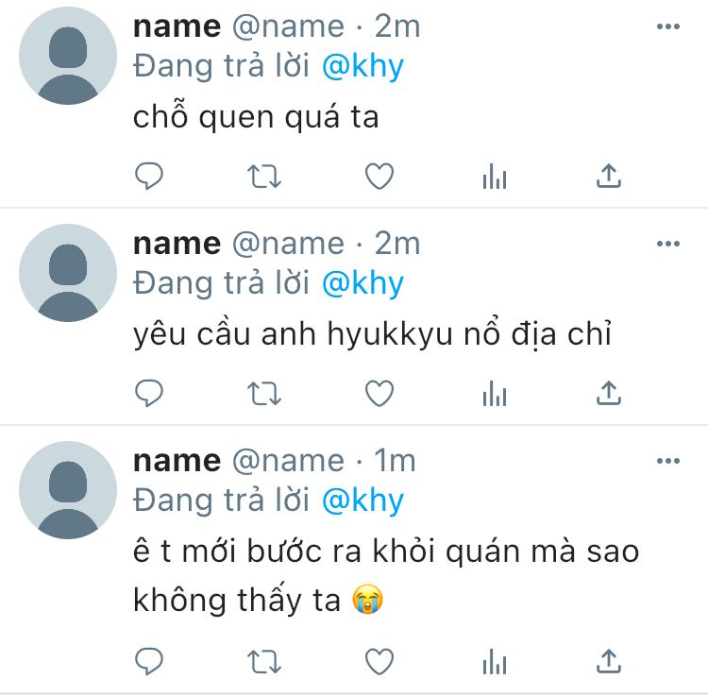Share the "ê t mới bước ra" tweet
Screen dimensions: 708x696
(x=609, y=661)
